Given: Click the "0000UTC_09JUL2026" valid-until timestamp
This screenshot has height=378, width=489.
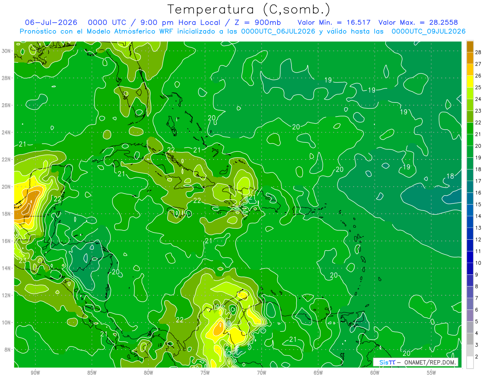Looking at the screenshot, I should 428,31.
